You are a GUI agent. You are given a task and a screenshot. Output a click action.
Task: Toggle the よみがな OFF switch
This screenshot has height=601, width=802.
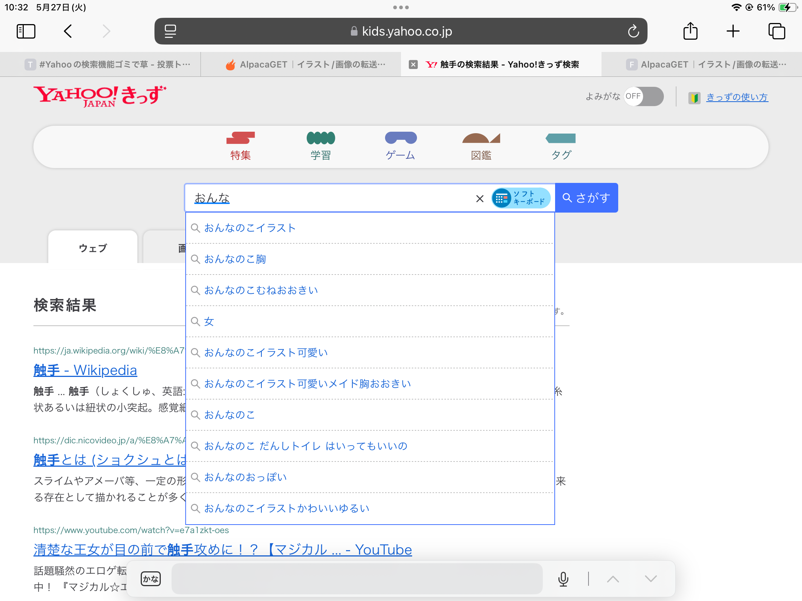point(644,96)
